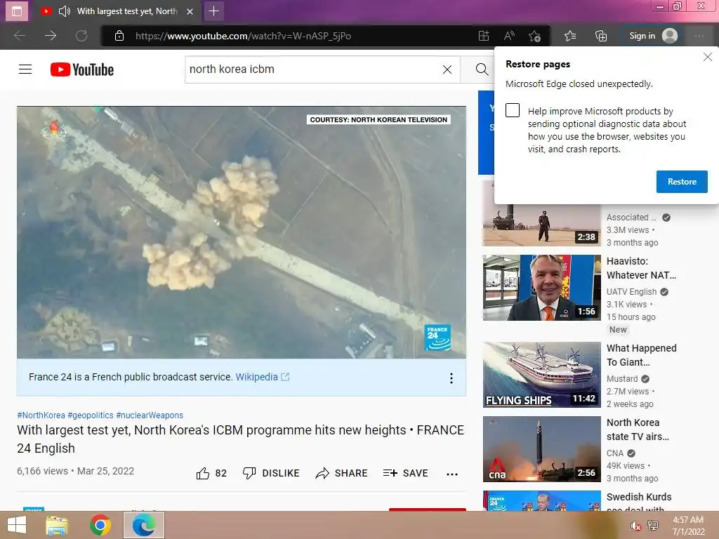719x539 pixels.
Task: Open Edge Collections
Action: (601, 36)
